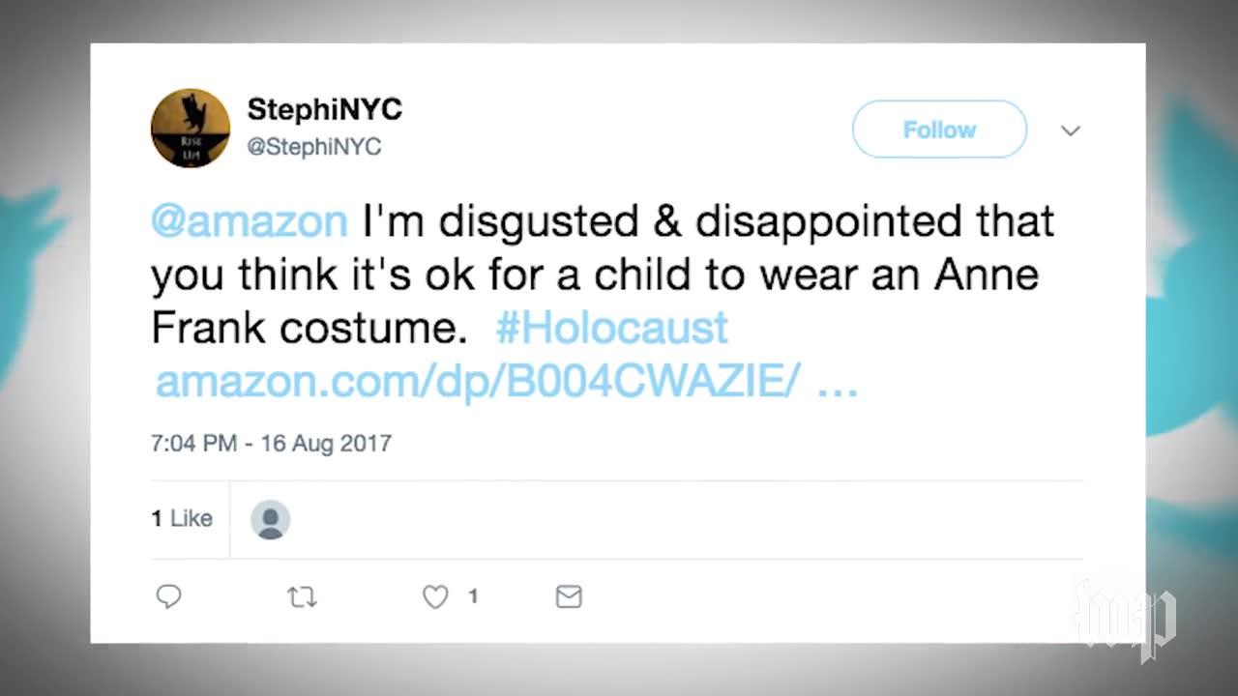Open StephiNYC's profile avatar picture
Screen dimensions: 1238x696
point(191,128)
